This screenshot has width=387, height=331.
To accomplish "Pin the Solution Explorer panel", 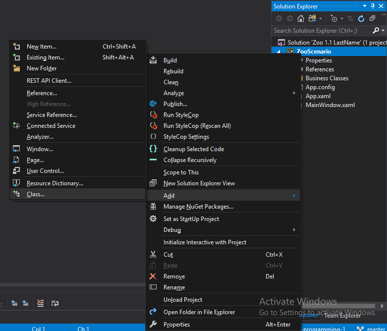I will tap(373, 6).
